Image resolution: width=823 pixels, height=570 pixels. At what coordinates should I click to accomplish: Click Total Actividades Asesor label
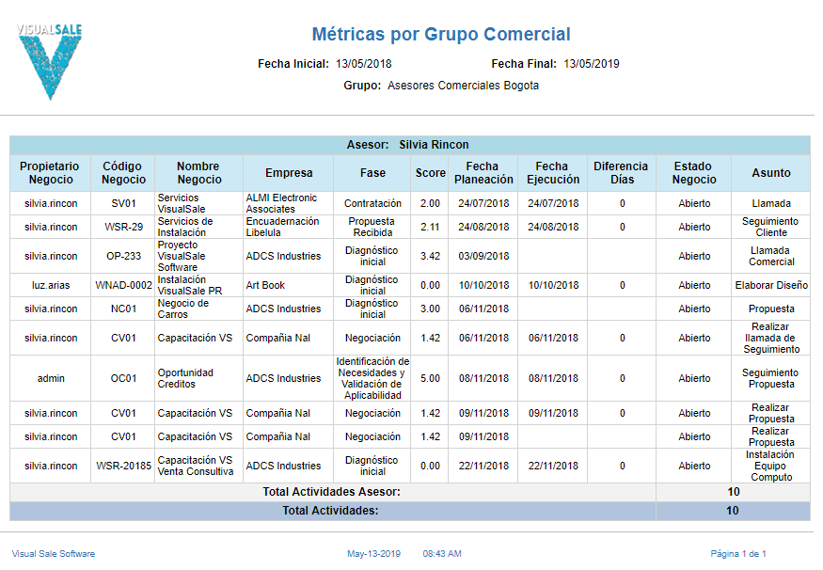pyautogui.click(x=331, y=492)
